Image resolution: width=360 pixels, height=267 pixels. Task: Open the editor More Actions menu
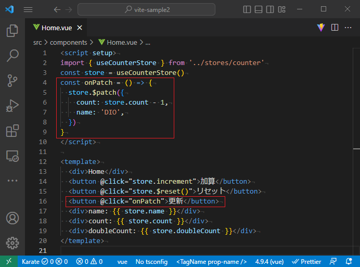pos(348,28)
